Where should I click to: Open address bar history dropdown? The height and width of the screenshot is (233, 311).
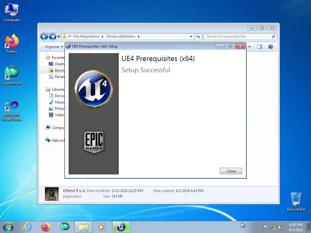click(x=191, y=36)
